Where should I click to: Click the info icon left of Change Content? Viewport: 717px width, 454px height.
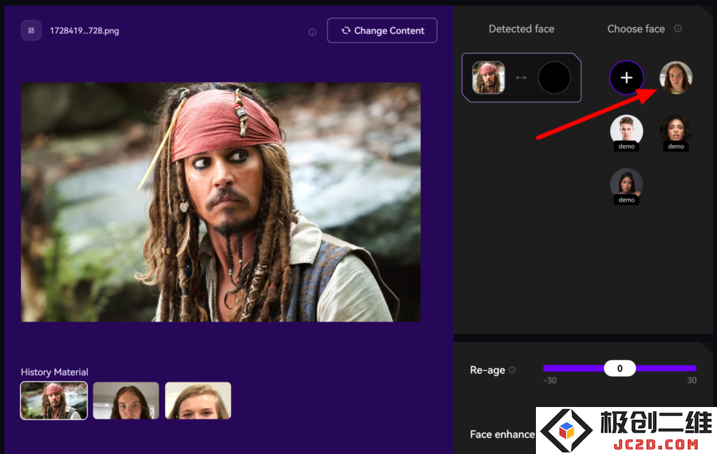(x=312, y=32)
